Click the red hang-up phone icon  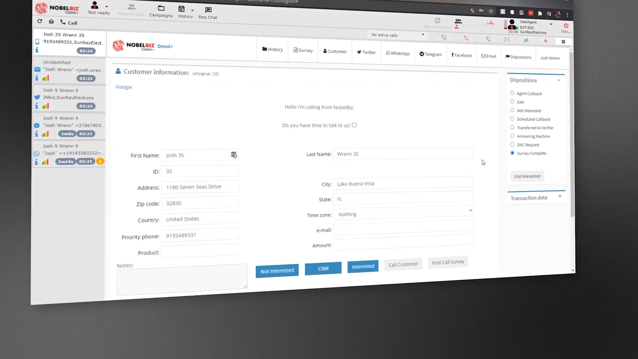[466, 38]
